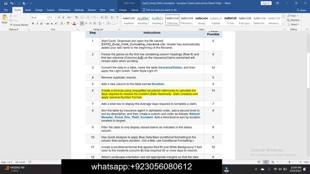Toggle Bold formatting
The image size is (310, 174).
tap(33, 24)
